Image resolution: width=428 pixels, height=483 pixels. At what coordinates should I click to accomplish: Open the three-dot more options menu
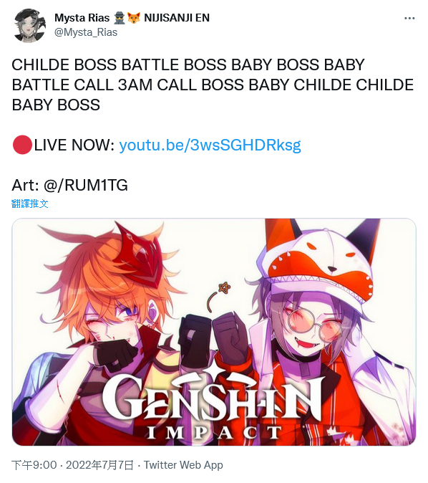(409, 19)
